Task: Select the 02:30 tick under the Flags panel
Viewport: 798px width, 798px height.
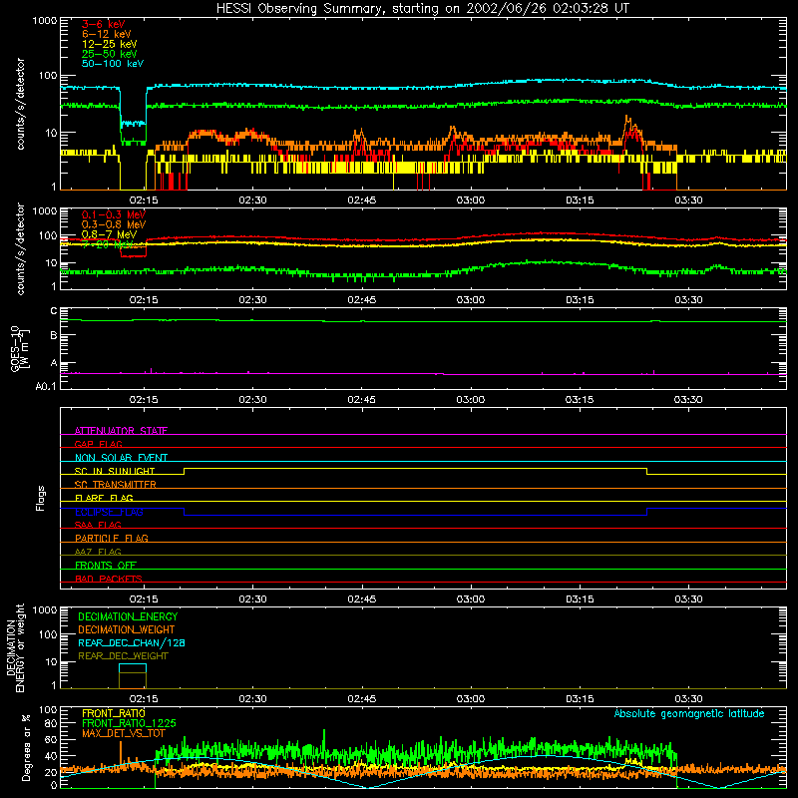Action: pyautogui.click(x=252, y=599)
